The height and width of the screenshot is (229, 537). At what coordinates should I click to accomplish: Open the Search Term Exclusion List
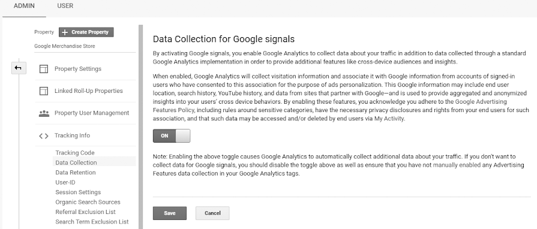coord(92,222)
